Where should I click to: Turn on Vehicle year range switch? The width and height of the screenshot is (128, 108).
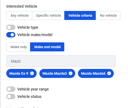coord(11,89)
